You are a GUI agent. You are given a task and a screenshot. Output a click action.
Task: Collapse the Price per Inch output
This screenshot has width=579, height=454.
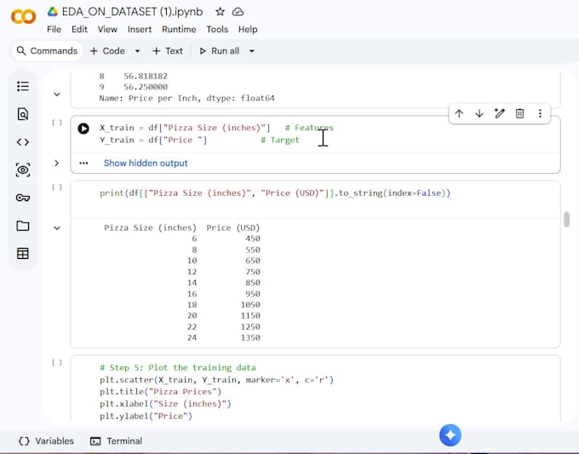pyautogui.click(x=57, y=95)
